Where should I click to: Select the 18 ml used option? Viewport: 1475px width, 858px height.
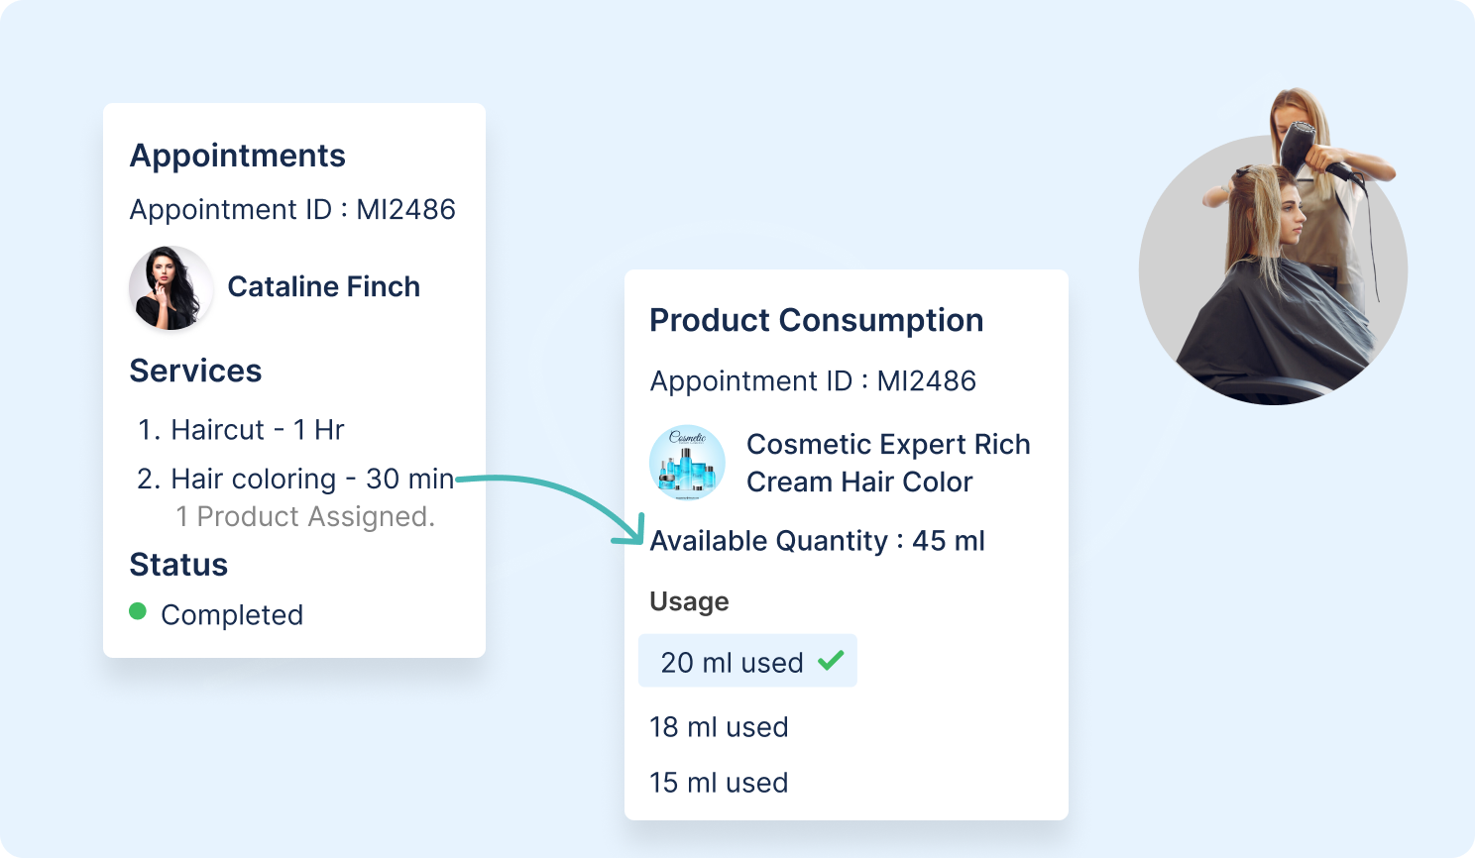[x=719, y=726]
